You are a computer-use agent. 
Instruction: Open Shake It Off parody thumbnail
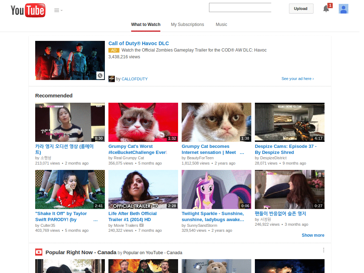point(70,189)
